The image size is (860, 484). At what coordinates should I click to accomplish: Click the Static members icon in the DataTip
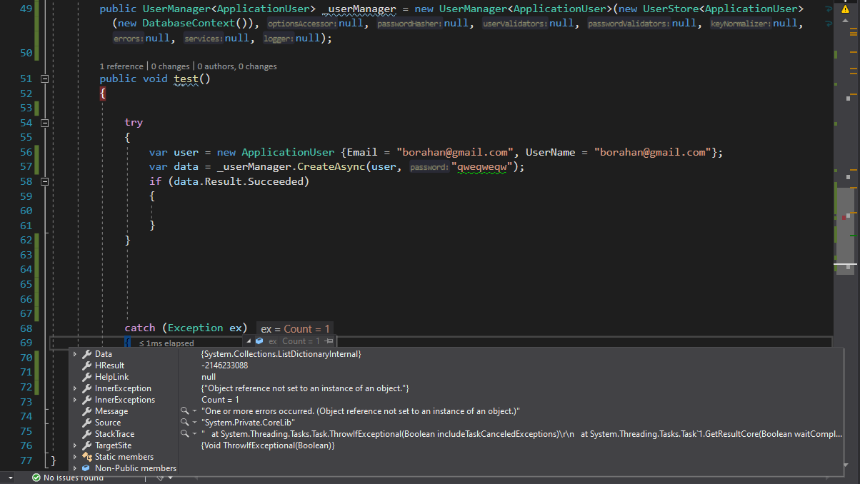(x=87, y=457)
